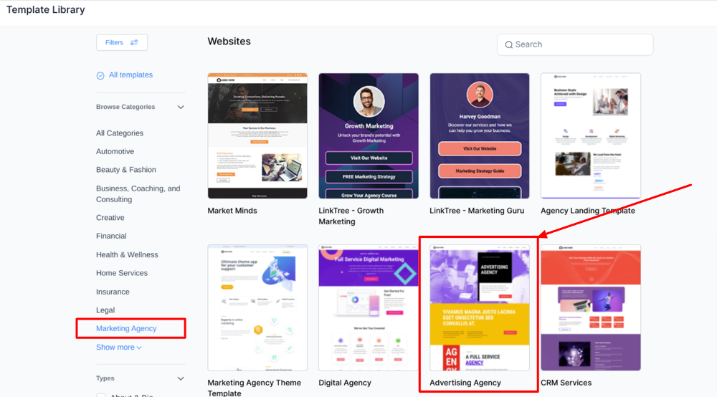This screenshot has width=717, height=397.
Task: Click the search magnifier icon
Action: pyautogui.click(x=508, y=44)
